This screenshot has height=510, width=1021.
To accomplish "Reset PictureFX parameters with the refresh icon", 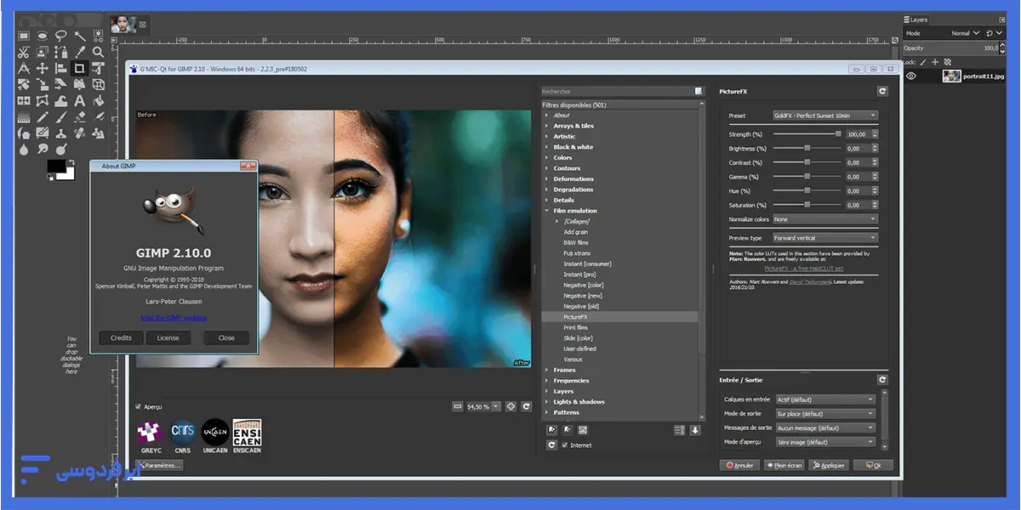I will 882,91.
